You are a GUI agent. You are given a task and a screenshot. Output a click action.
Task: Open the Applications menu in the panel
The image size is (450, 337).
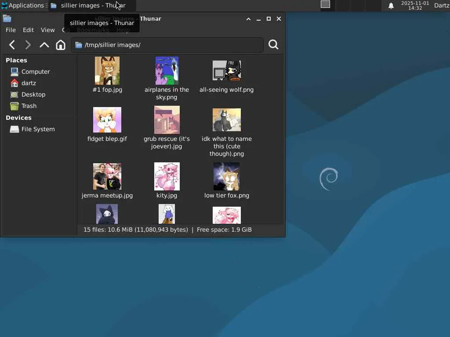point(24,5)
